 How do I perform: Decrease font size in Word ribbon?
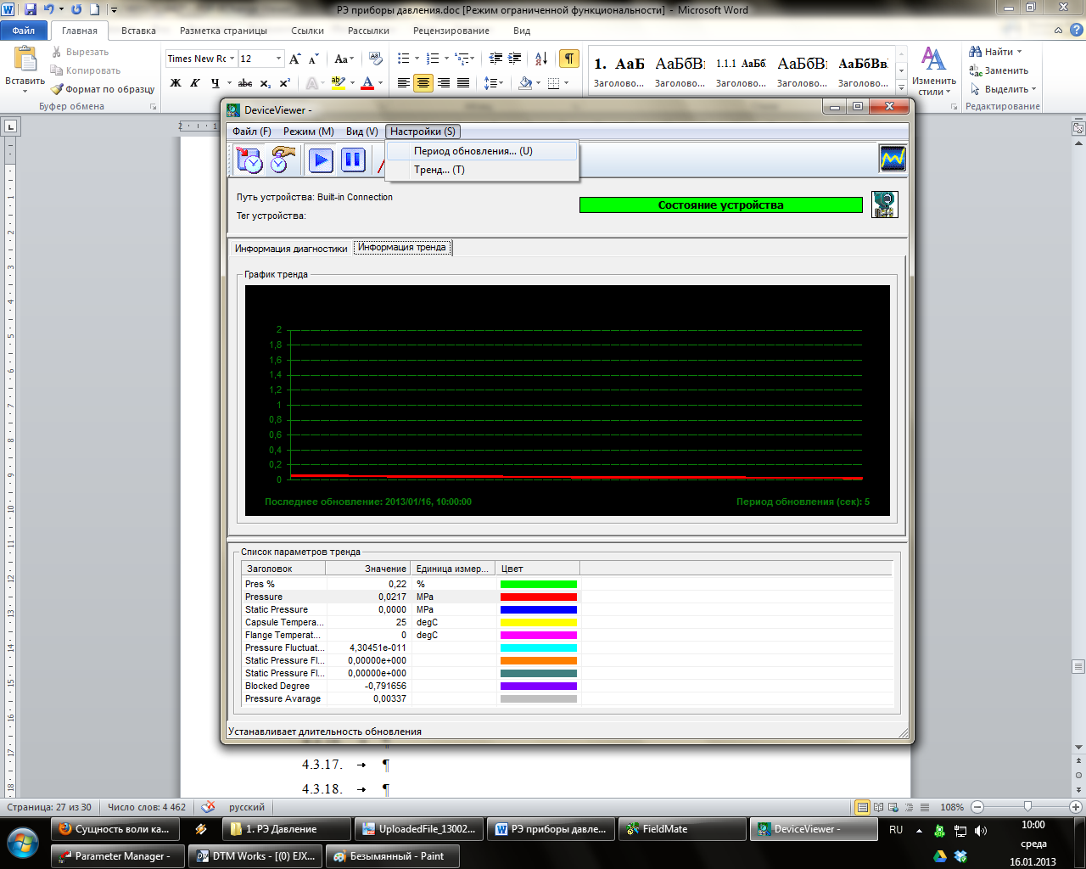coord(313,59)
